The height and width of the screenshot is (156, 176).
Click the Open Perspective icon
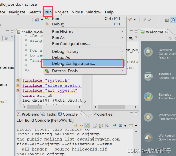167,20
